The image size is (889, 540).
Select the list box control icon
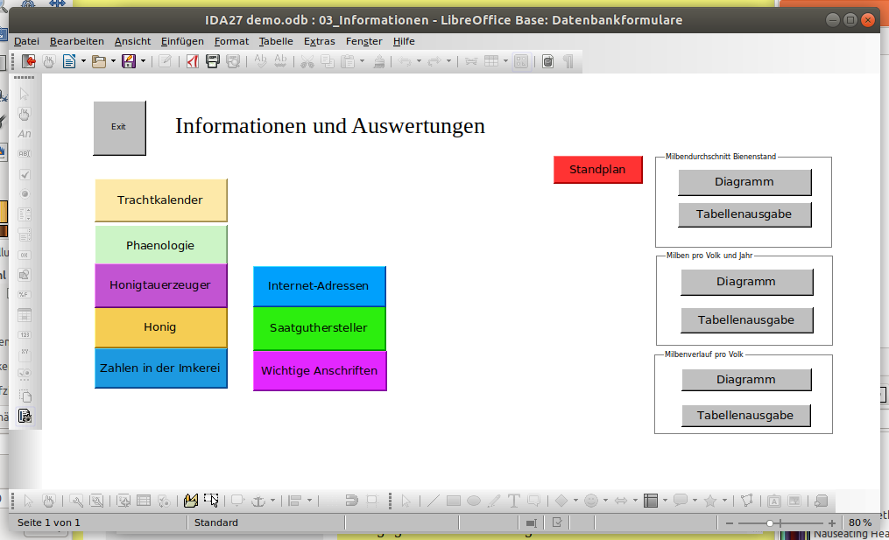(x=25, y=214)
